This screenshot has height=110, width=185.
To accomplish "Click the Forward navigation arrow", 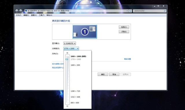I will 21,11.
